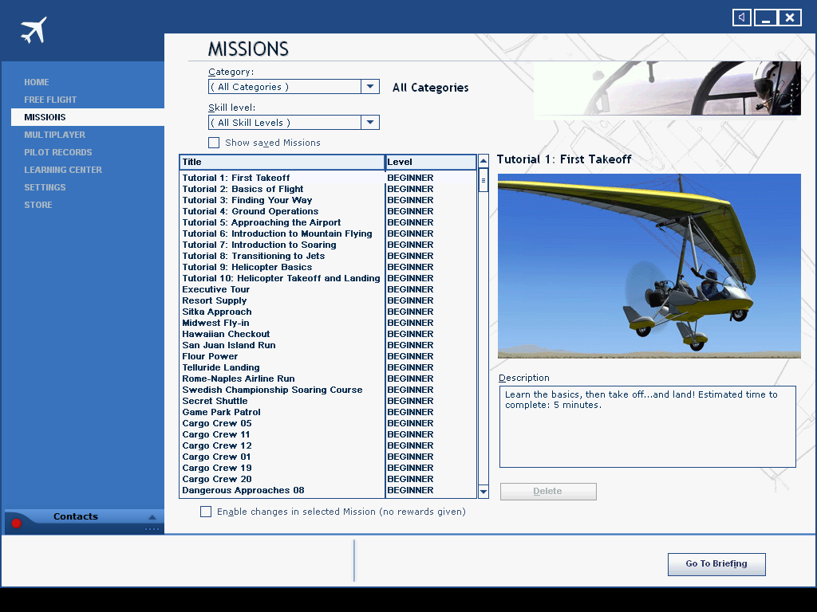Select the Sitka Approach mission

[x=217, y=312]
